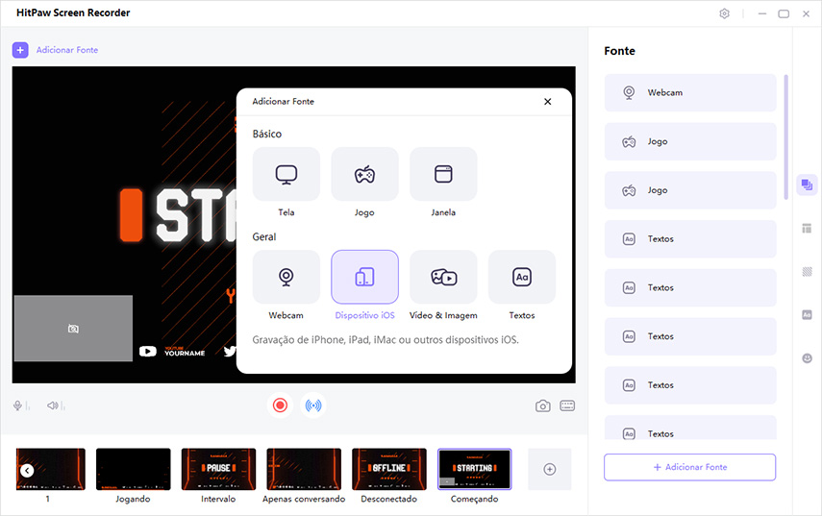Mute the microphone icon
822x516 pixels.
pos(18,405)
